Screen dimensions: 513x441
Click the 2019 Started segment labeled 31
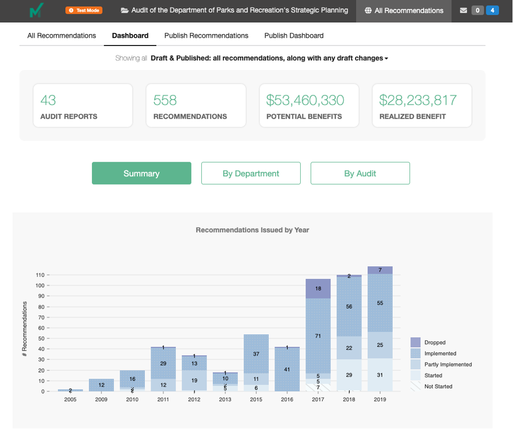pyautogui.click(x=380, y=375)
